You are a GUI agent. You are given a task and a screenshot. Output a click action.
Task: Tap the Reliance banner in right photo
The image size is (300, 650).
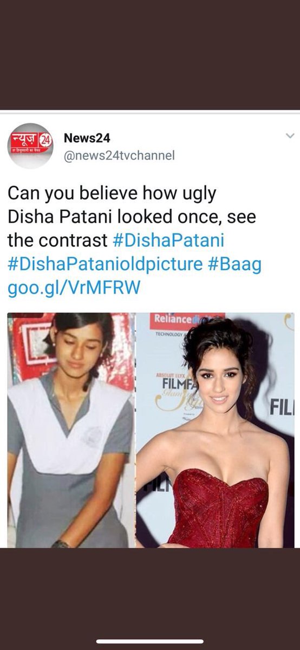click(x=187, y=320)
